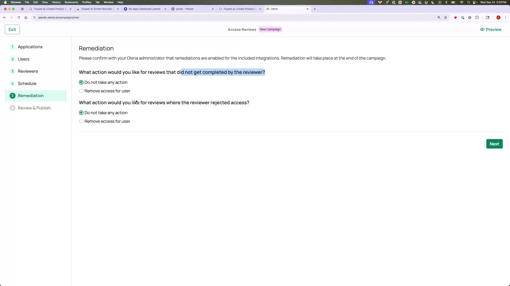Click the browser back arrow icon
Image resolution: width=510 pixels, height=286 pixels.
click(x=4, y=17)
